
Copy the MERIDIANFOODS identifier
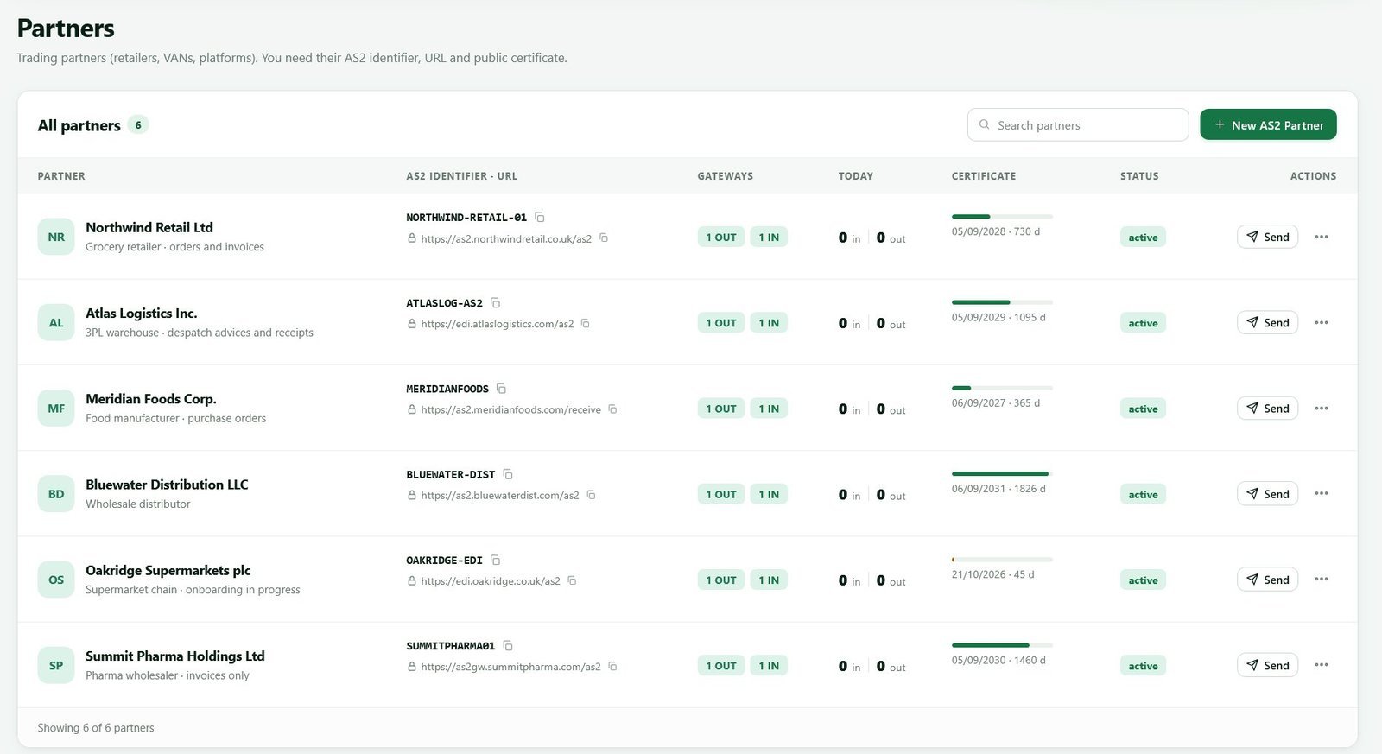(x=502, y=389)
